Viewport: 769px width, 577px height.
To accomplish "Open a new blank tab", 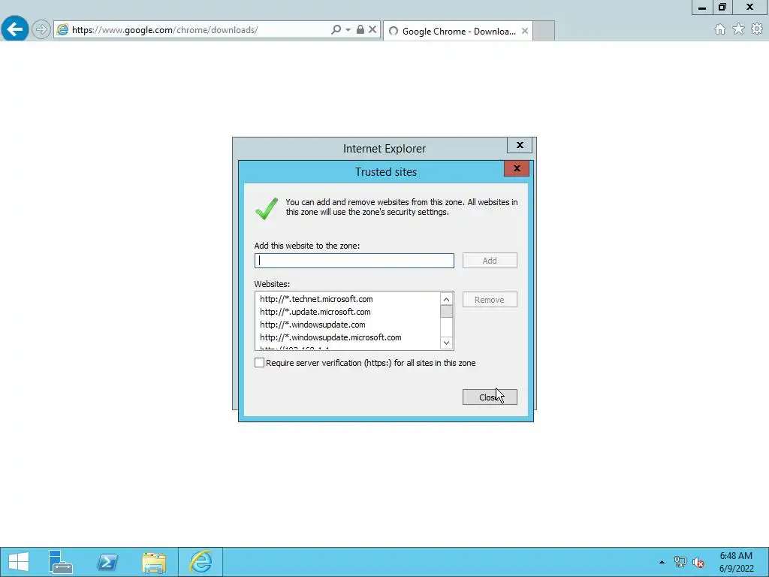I will pyautogui.click(x=544, y=31).
